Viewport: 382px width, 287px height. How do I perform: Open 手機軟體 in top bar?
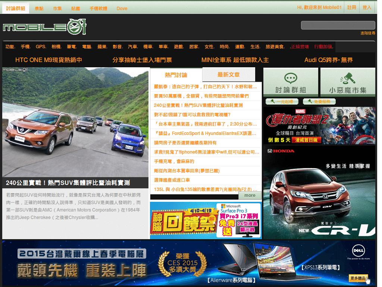coord(98,9)
